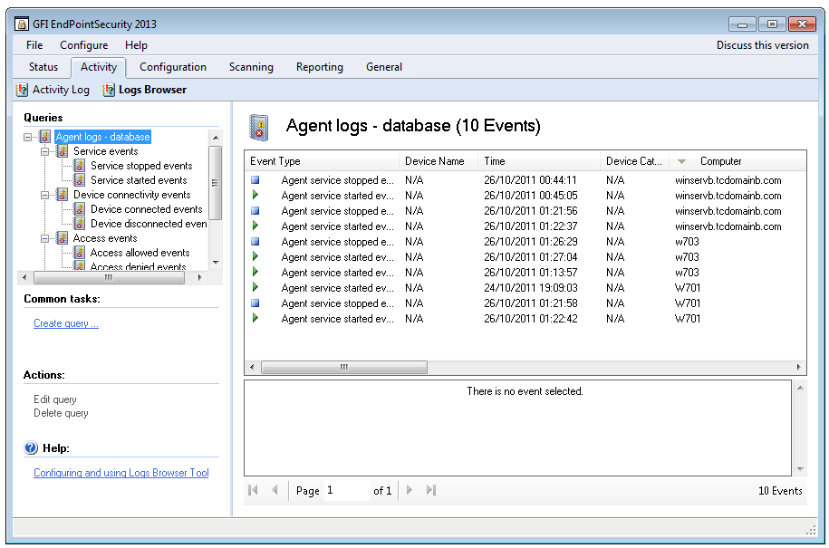Go to the next page of events
The width and height of the screenshot is (829, 548).
410,490
